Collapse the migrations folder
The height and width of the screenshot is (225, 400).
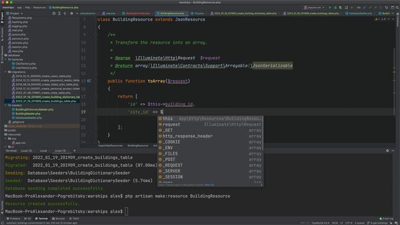point(6,72)
